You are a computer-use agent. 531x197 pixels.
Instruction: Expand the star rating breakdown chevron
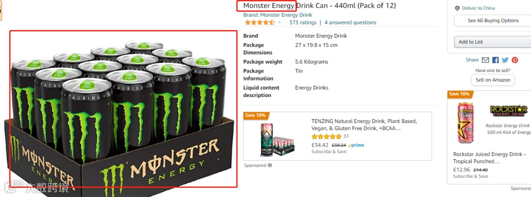(279, 23)
